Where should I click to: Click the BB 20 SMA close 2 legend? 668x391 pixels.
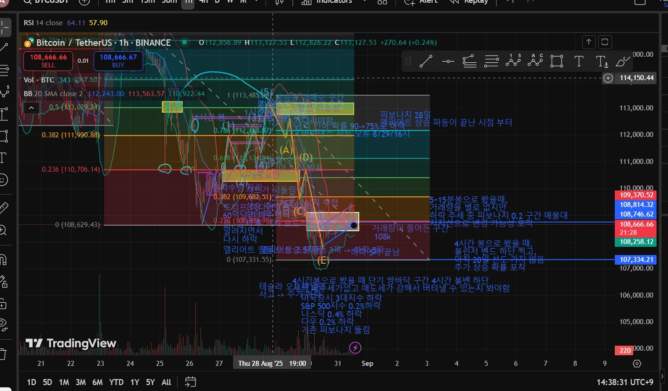pos(54,94)
